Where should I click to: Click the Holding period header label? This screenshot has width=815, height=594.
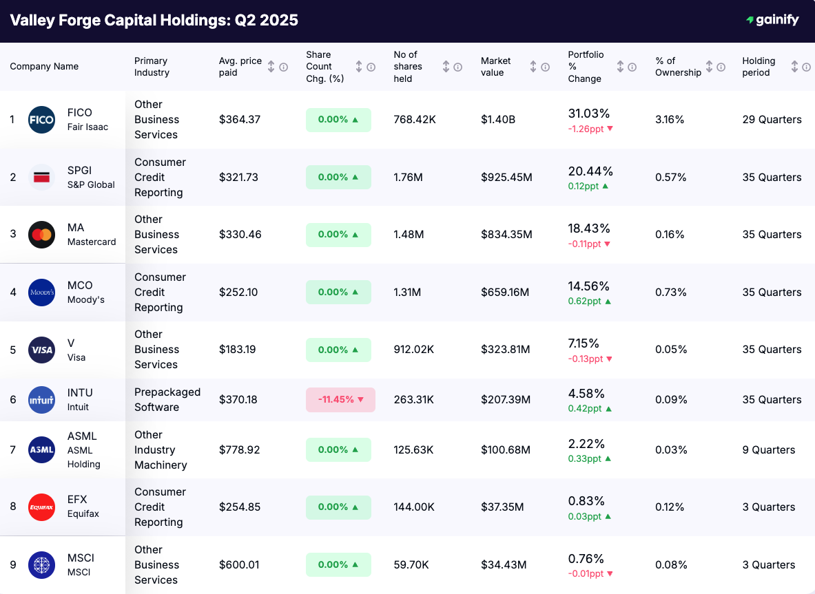(759, 67)
